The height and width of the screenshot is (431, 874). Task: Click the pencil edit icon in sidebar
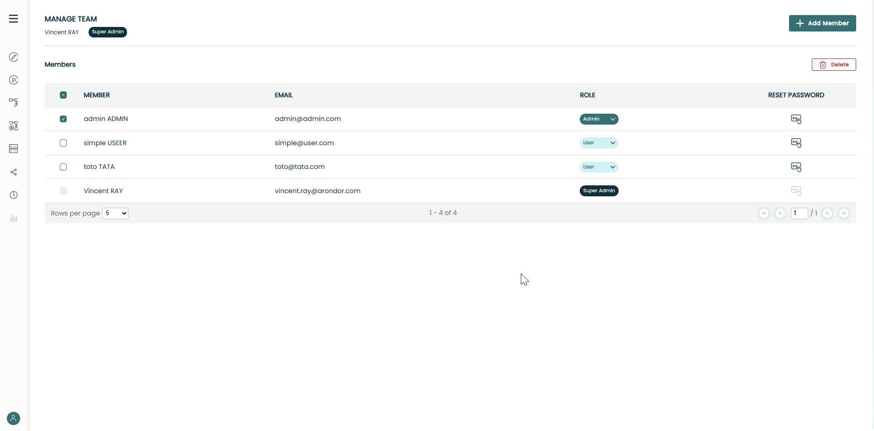tap(14, 57)
